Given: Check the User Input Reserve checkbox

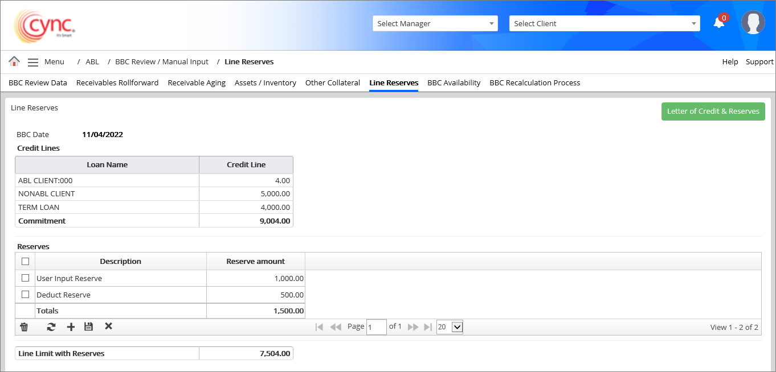Looking at the screenshot, I should coord(25,278).
